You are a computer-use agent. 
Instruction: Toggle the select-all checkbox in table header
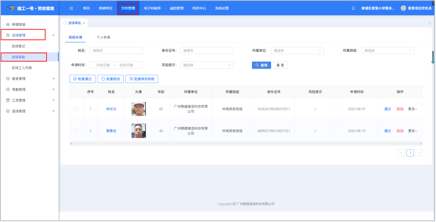tap(76, 92)
